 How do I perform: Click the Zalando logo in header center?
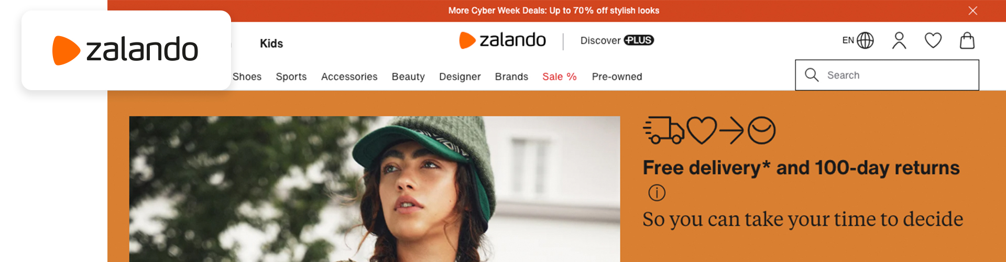(502, 40)
